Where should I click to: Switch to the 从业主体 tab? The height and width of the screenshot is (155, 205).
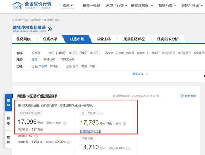(x=104, y=39)
